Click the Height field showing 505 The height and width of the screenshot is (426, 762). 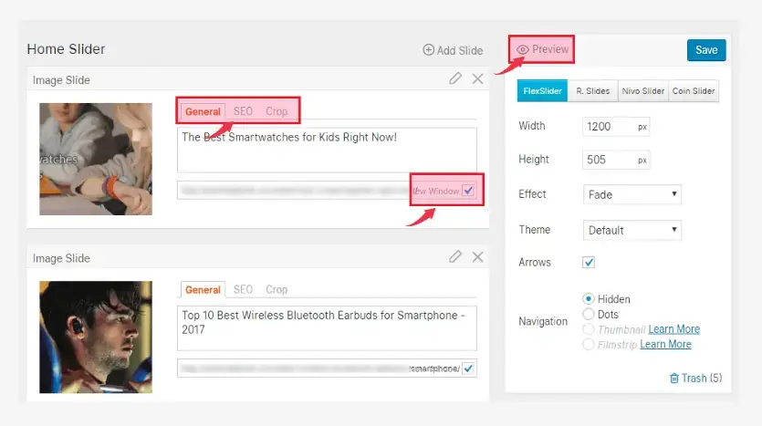pyautogui.click(x=616, y=160)
